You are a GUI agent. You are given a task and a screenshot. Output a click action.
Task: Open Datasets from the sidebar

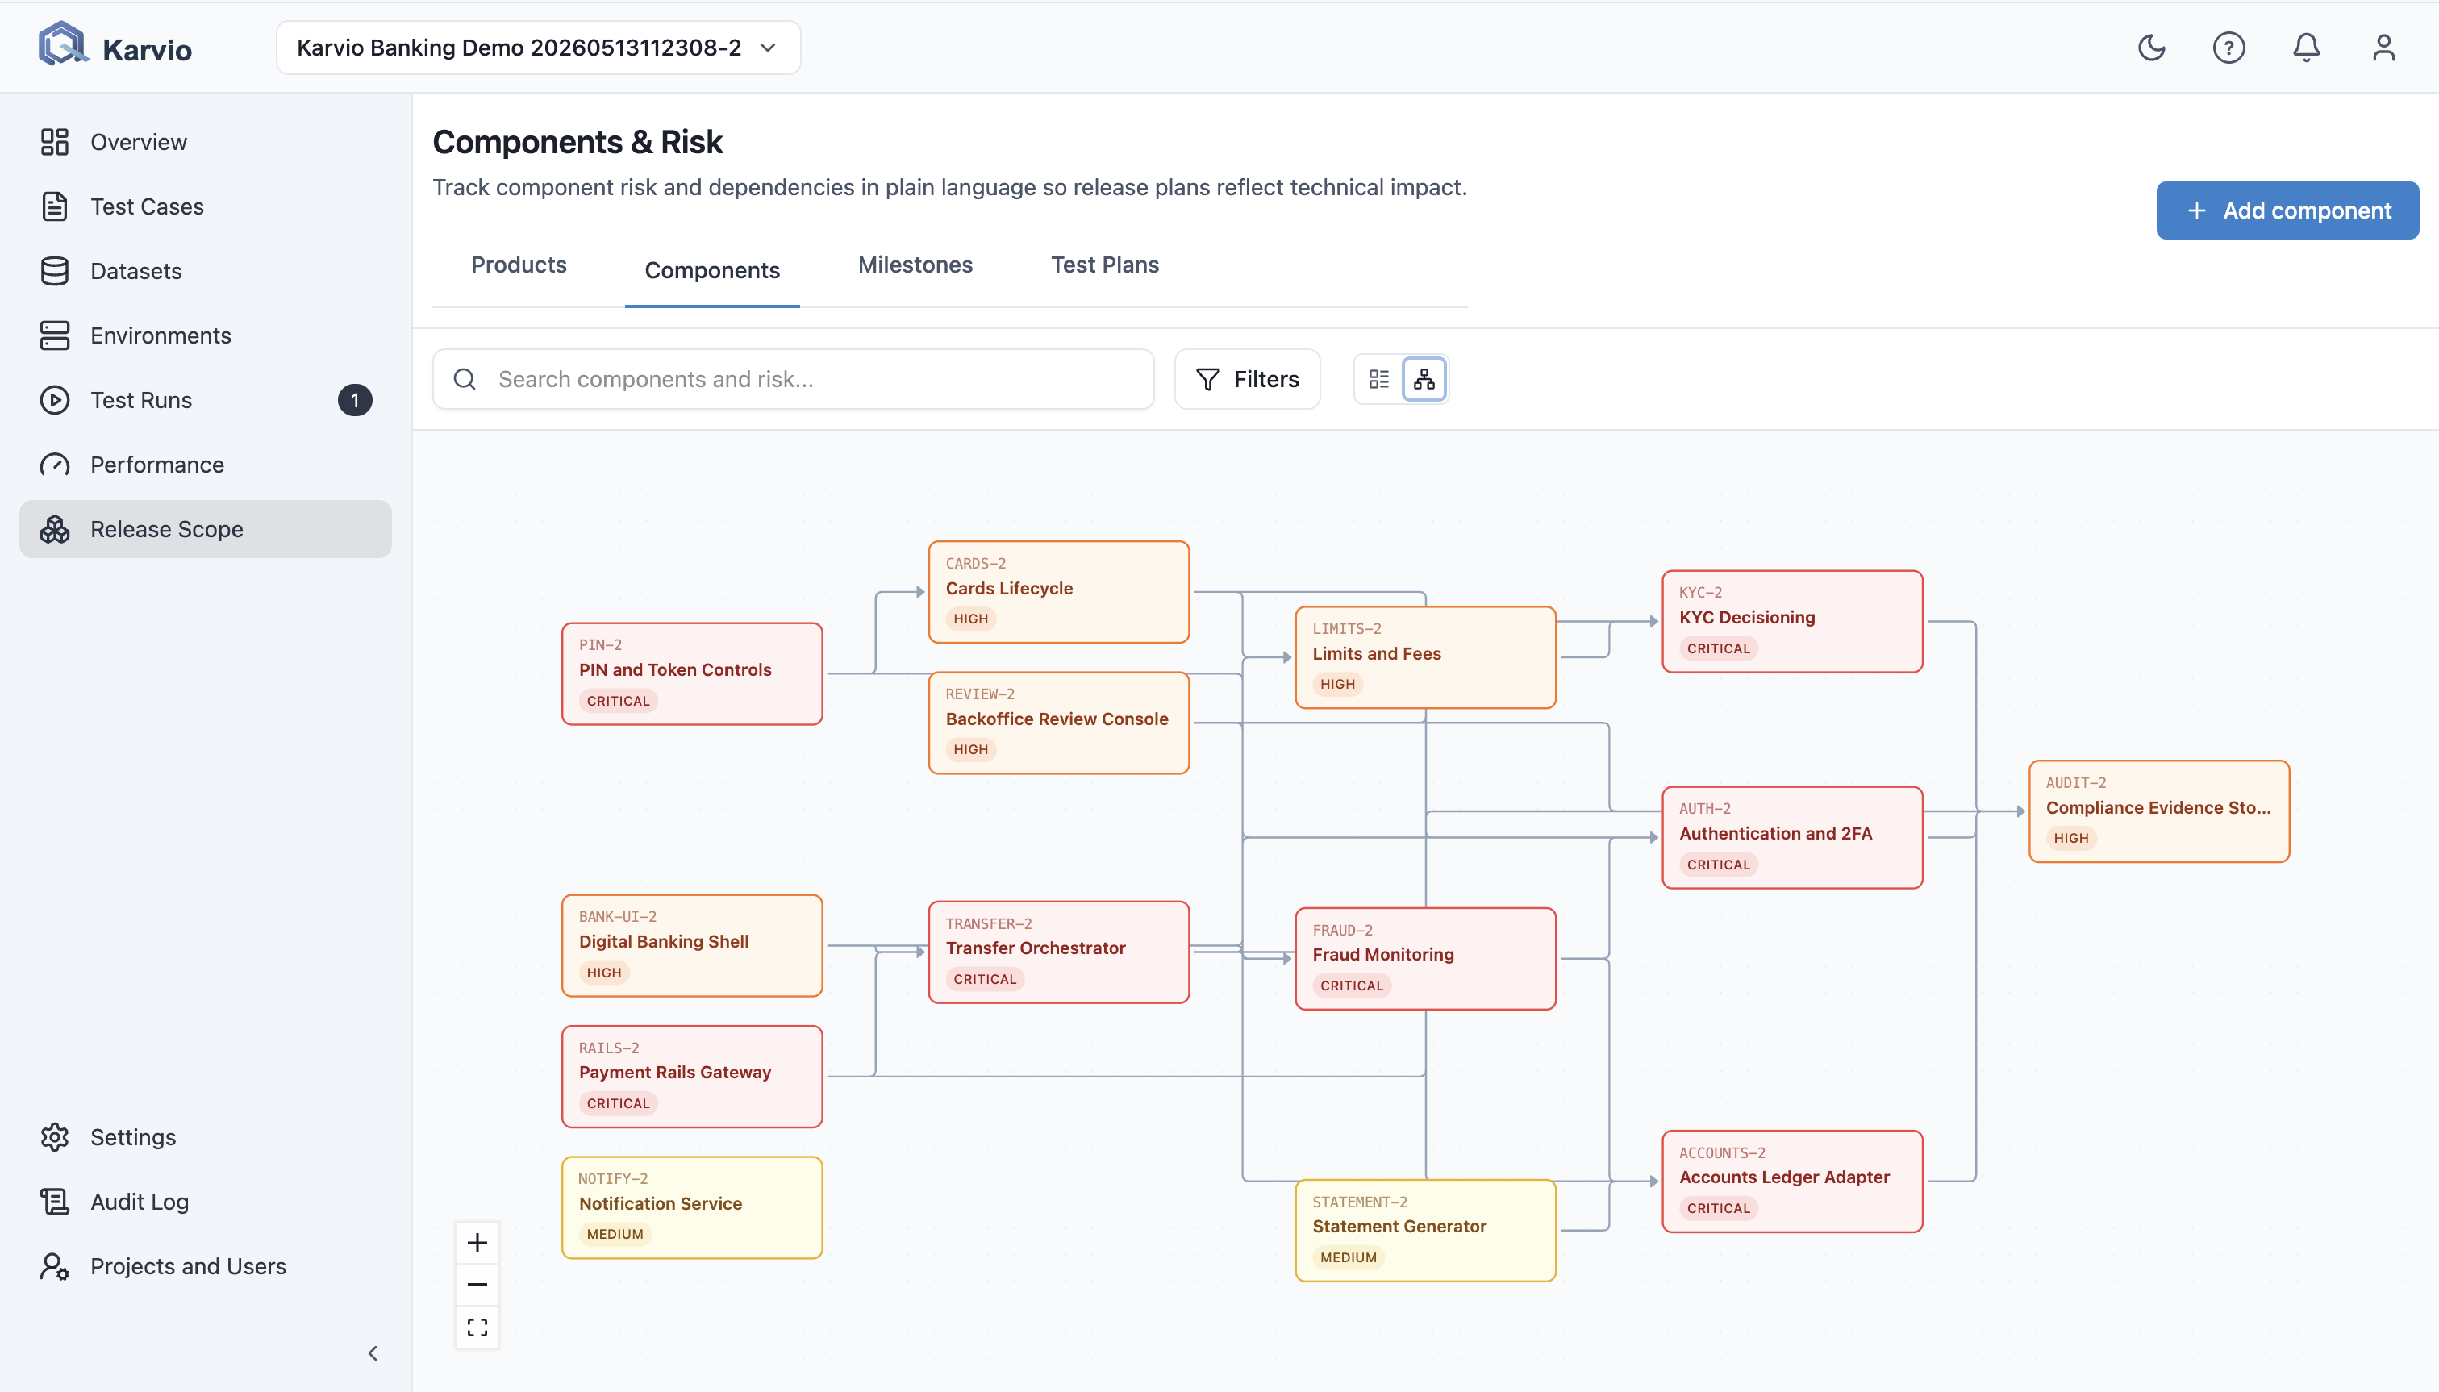206,270
